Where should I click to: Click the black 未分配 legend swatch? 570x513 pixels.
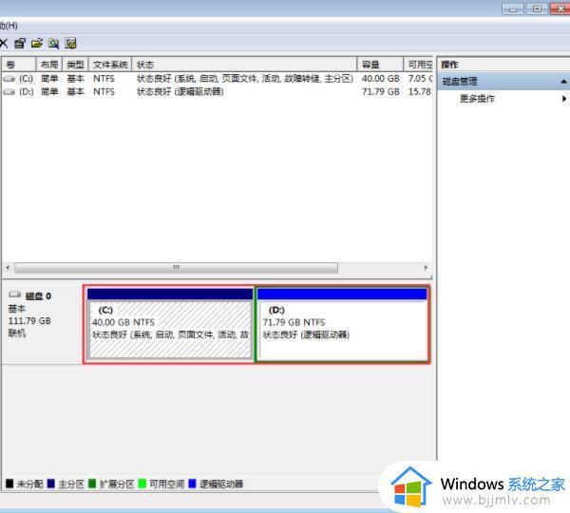point(9,484)
